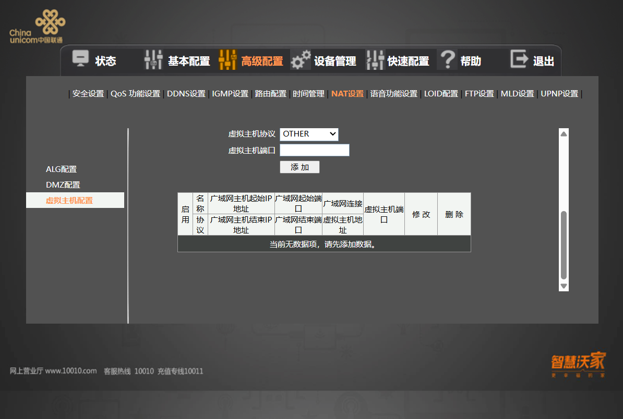This screenshot has height=419, width=623.
Task: Switch to the DDNS设置 tab
Action: pos(186,94)
